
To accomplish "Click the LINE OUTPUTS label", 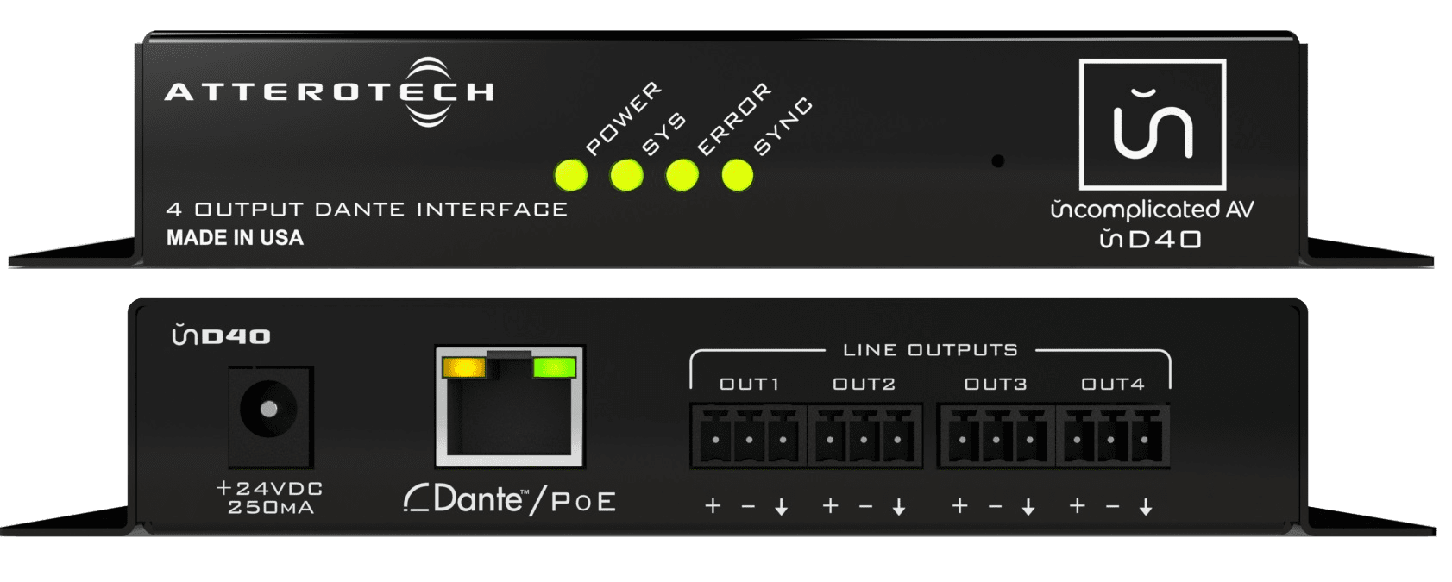I will pos(930,350).
